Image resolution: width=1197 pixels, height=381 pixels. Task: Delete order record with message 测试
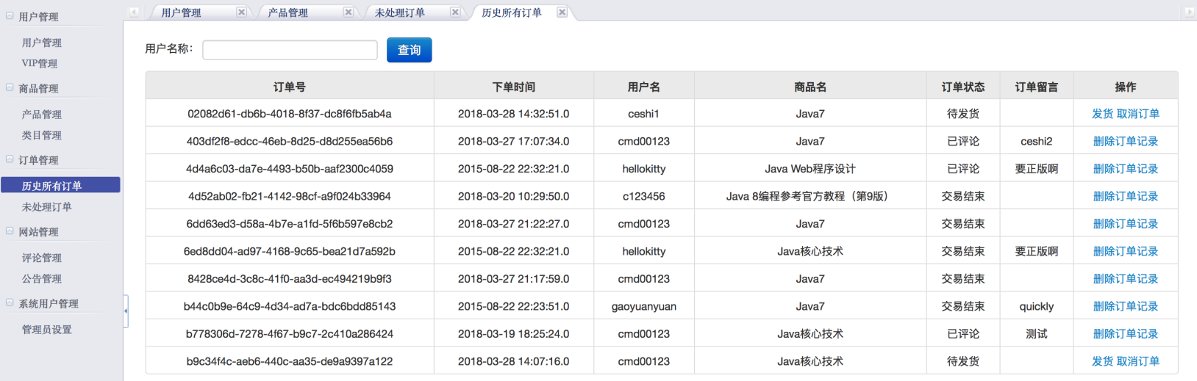pyautogui.click(x=1126, y=334)
